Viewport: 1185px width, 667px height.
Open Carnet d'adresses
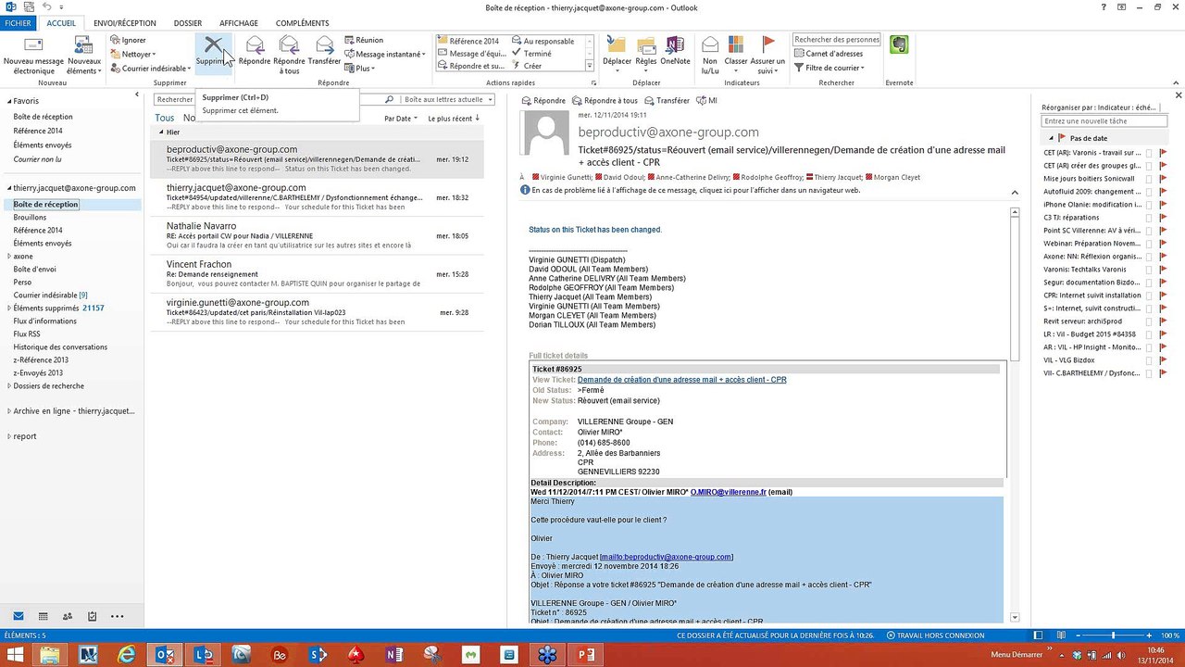(x=829, y=54)
